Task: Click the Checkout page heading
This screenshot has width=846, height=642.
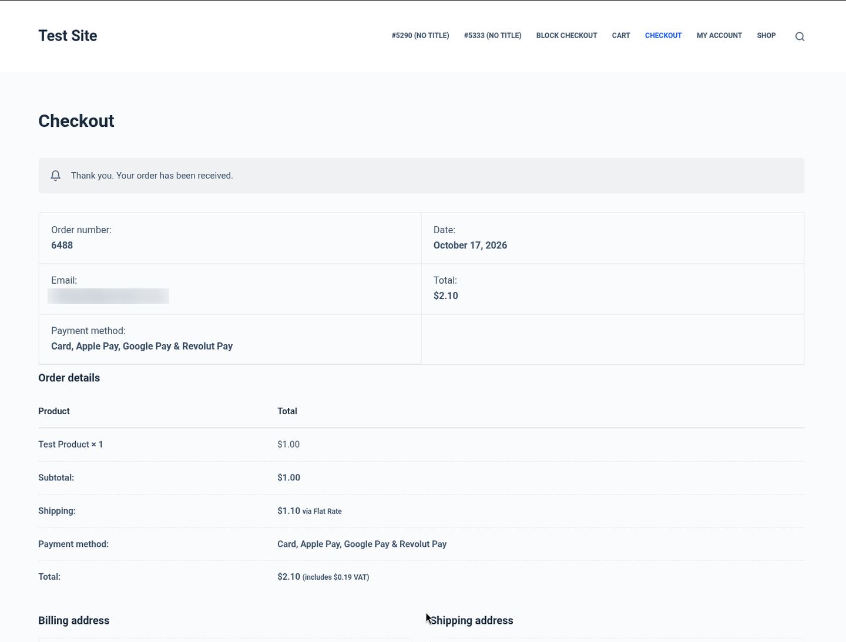Action: tap(76, 121)
